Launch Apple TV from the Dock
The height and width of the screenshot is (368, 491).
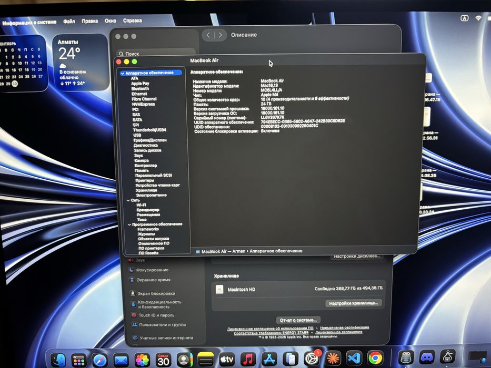[x=227, y=360]
